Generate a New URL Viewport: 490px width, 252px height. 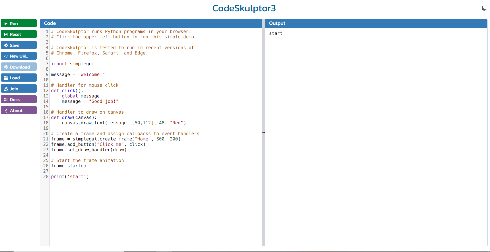tap(19, 56)
